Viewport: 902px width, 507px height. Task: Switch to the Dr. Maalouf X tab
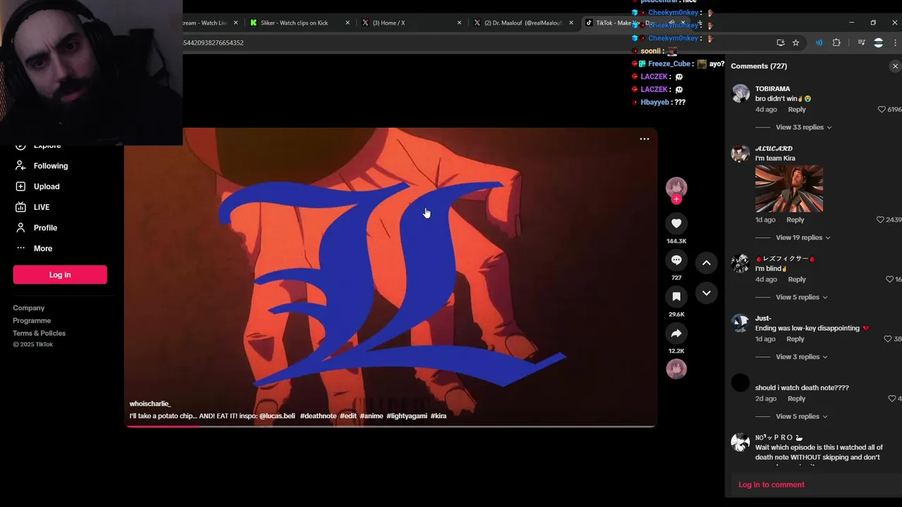(523, 23)
